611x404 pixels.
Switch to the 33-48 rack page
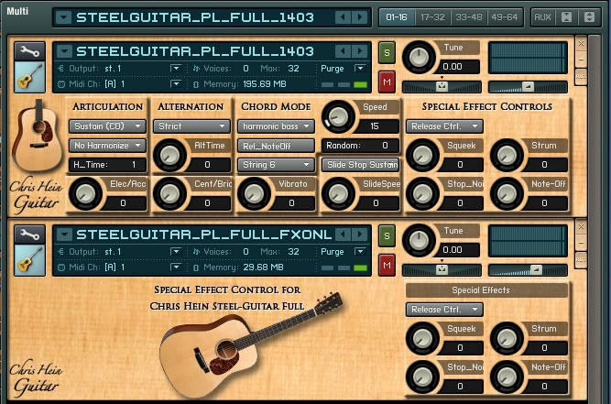point(469,17)
